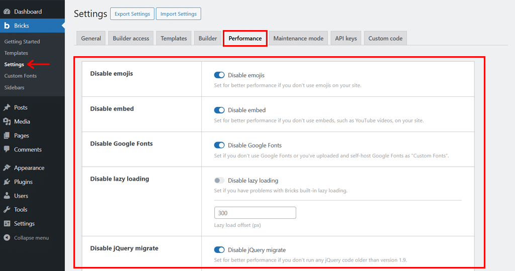The width and height of the screenshot is (515, 271).
Task: Toggle the Disable emojis switch
Action: coord(219,75)
